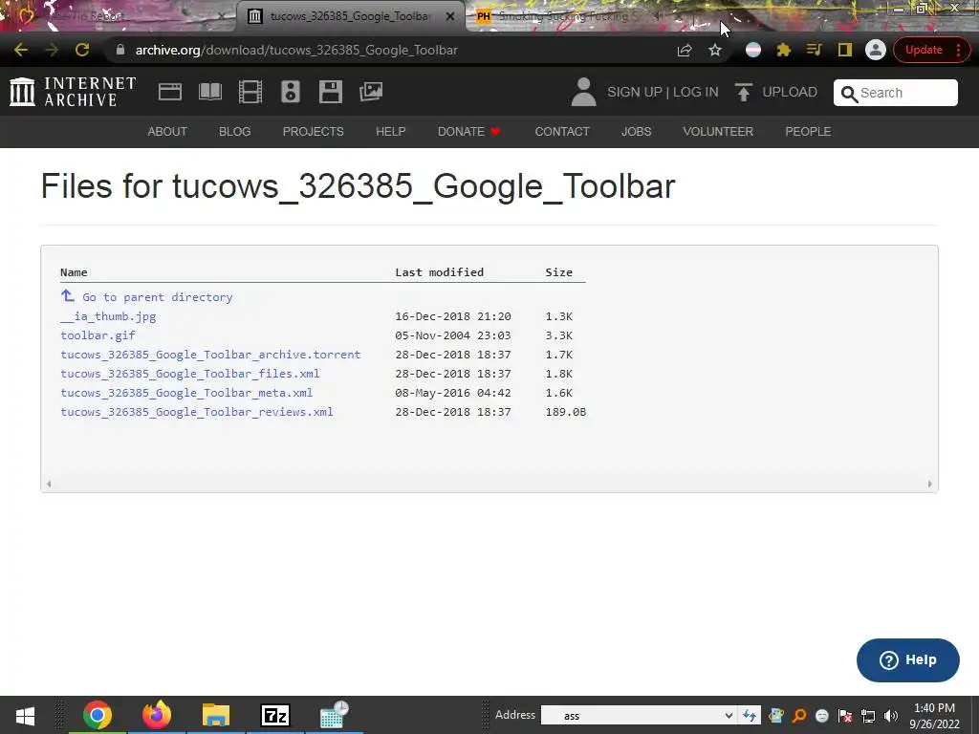Open the JOBS menu item

click(x=636, y=132)
